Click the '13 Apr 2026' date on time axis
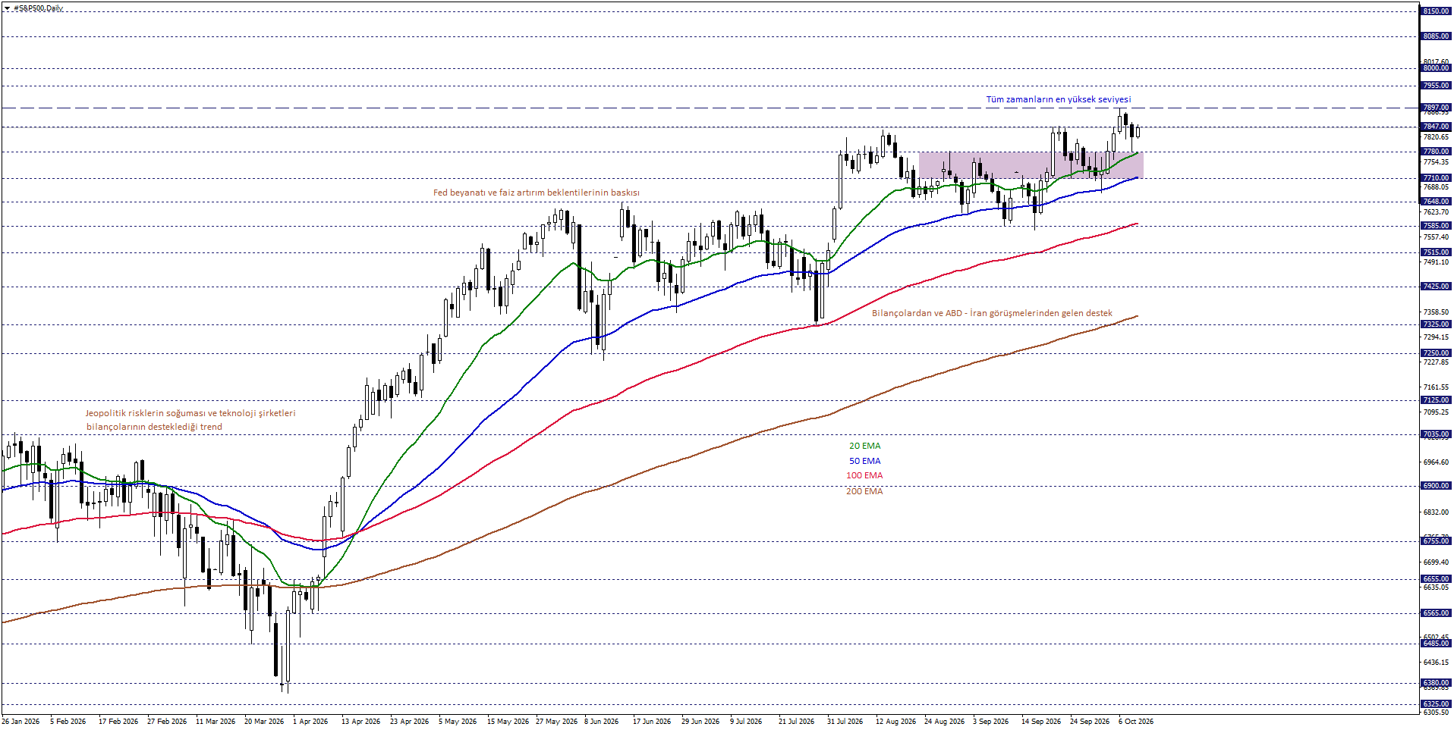Viewport: 1454px width, 730px height. click(x=360, y=722)
